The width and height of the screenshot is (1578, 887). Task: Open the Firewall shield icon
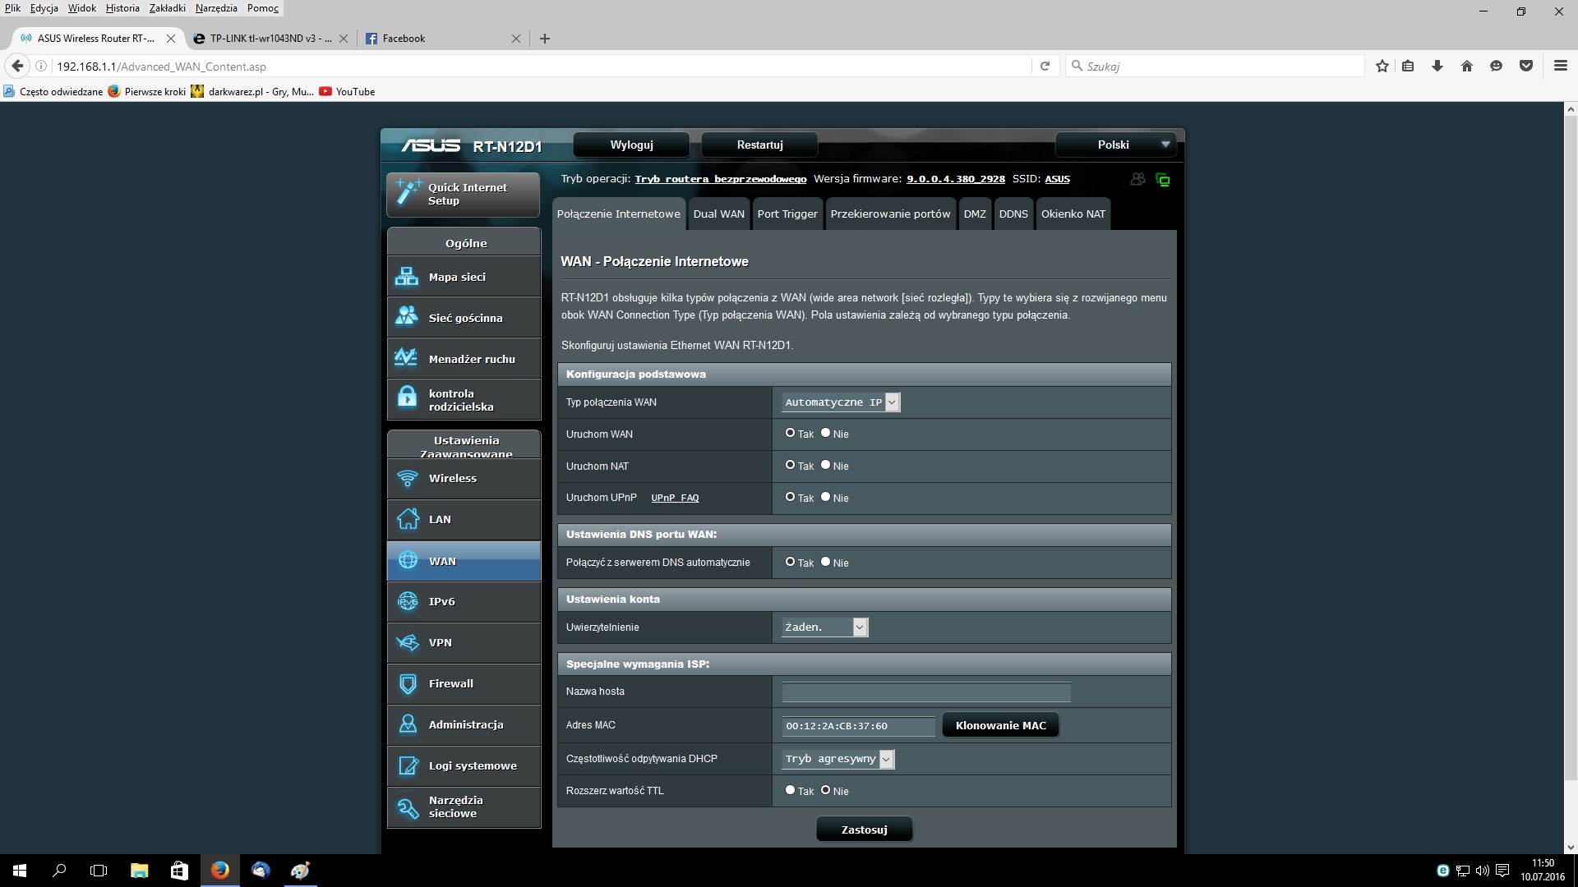tap(407, 683)
